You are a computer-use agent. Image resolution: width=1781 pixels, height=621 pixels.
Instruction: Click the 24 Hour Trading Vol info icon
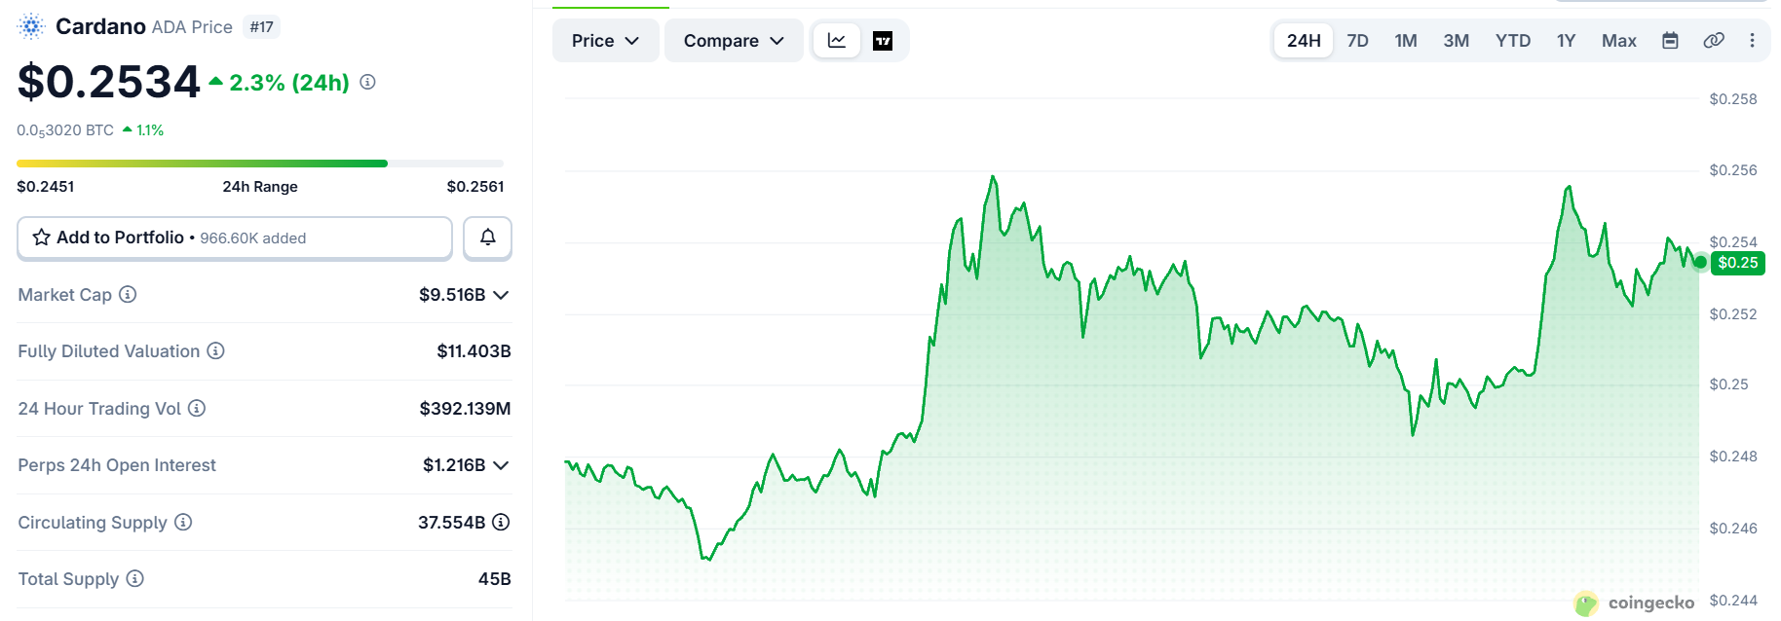(x=197, y=408)
